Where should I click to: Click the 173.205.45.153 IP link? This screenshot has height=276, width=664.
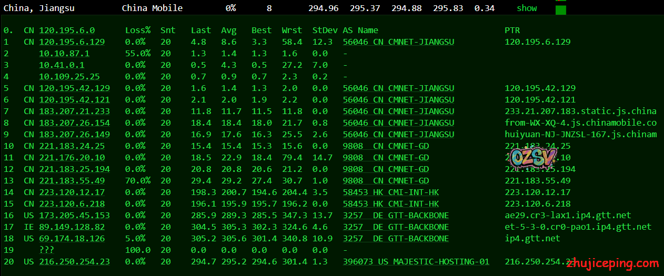point(74,216)
